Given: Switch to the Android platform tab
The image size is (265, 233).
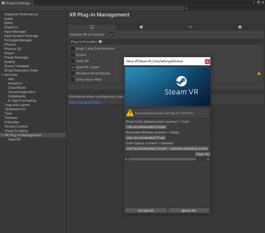Looking at the screenshot, I should 240,27.
